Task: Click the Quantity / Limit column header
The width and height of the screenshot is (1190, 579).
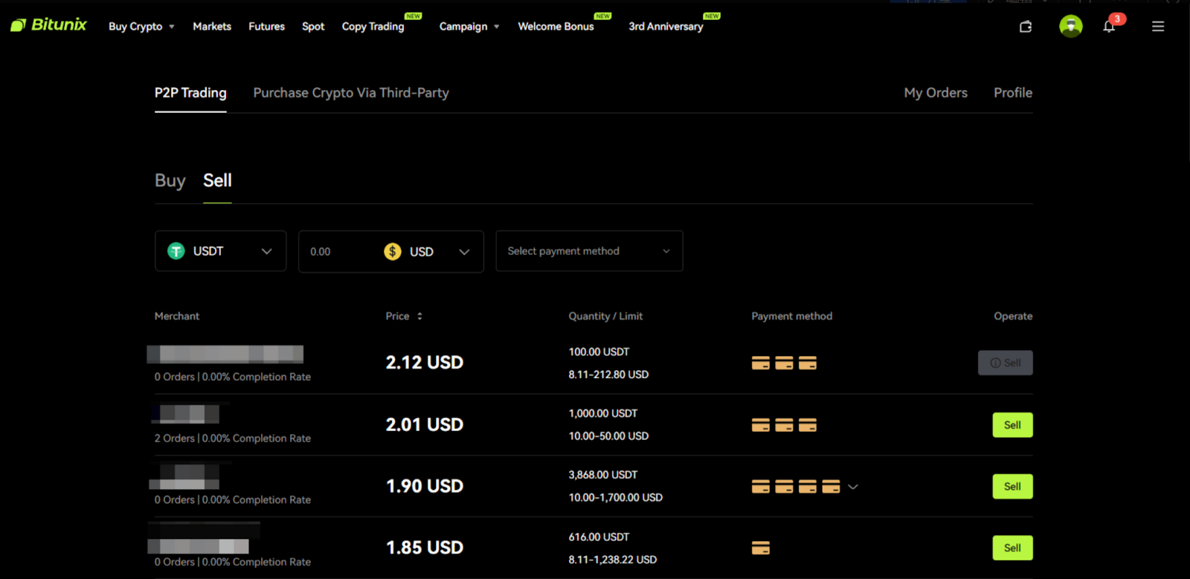Action: [x=605, y=316]
